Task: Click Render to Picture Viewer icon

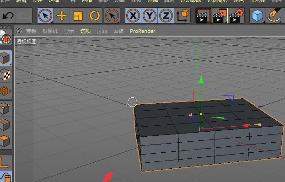Action: [220, 16]
